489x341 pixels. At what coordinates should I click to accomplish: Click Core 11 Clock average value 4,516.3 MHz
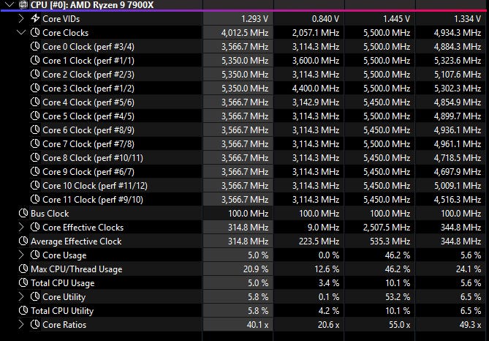[x=458, y=200]
